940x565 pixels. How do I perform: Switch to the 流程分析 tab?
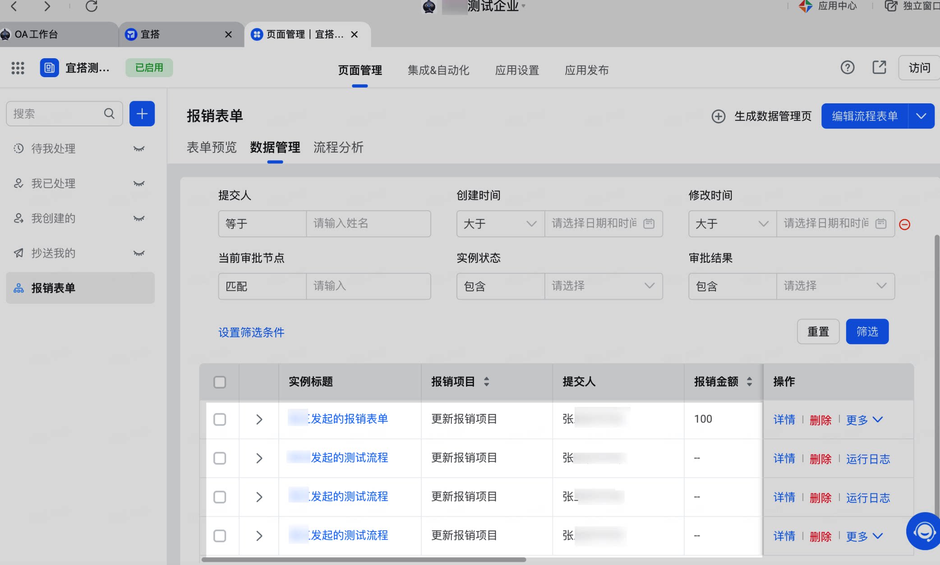click(338, 147)
